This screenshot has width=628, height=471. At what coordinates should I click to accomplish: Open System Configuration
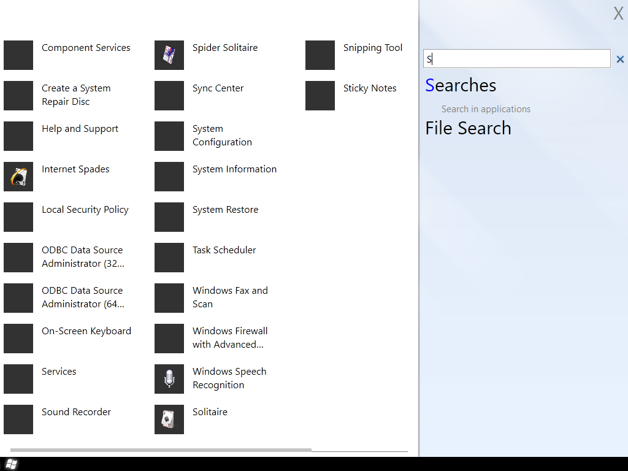point(222,136)
